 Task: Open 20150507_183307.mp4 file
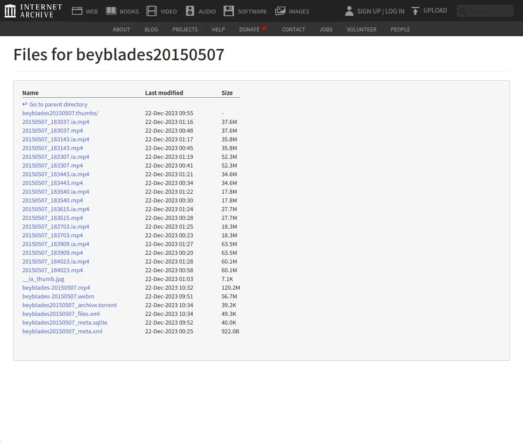[52, 165]
